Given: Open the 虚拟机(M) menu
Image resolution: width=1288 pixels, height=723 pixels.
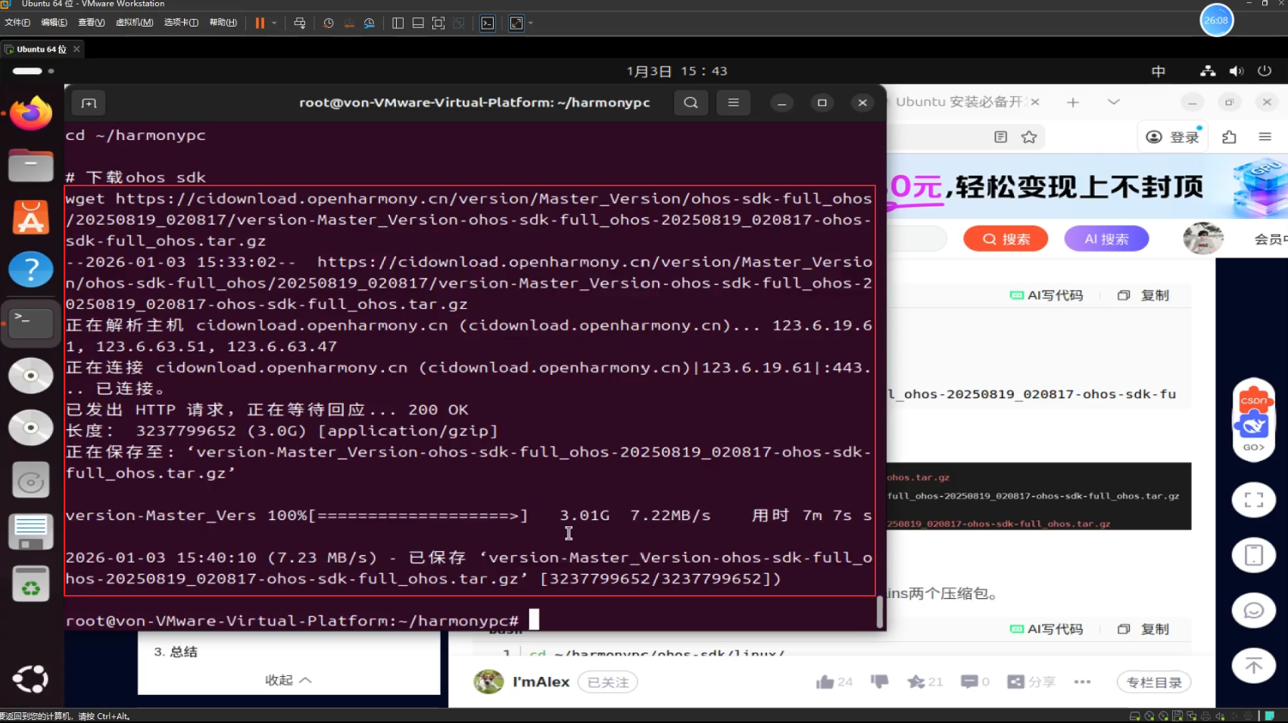Looking at the screenshot, I should 133,23.
